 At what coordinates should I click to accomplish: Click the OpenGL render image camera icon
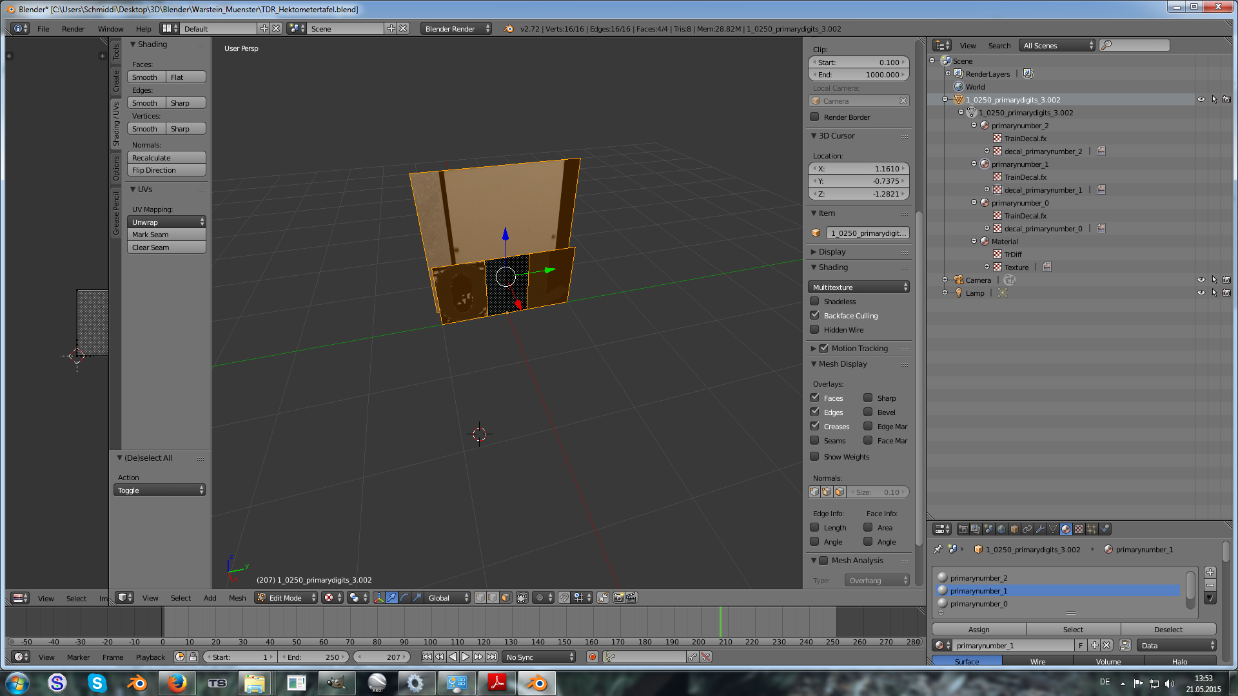point(618,598)
